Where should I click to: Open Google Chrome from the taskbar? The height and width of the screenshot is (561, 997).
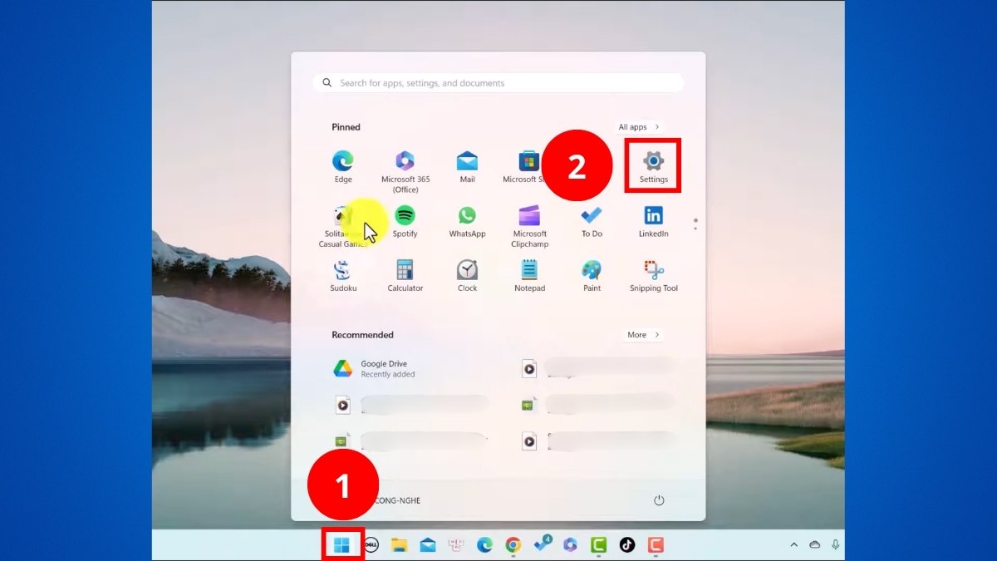(x=513, y=545)
